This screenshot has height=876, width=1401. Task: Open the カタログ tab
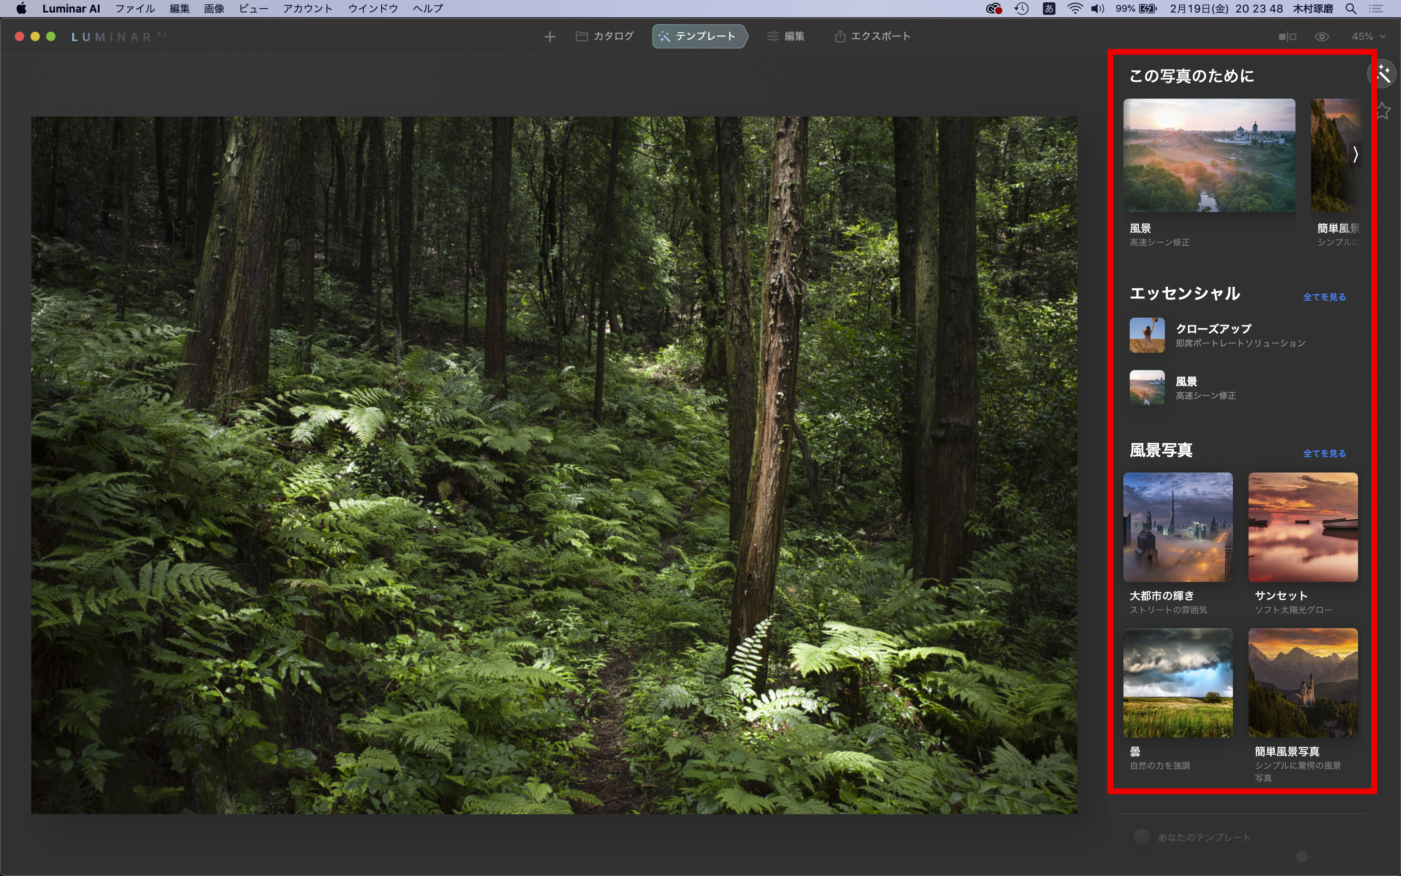point(605,36)
